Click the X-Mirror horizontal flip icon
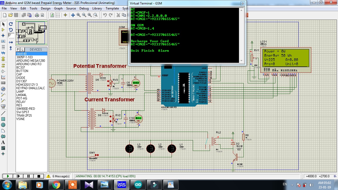The image size is (338, 190). 11,42
